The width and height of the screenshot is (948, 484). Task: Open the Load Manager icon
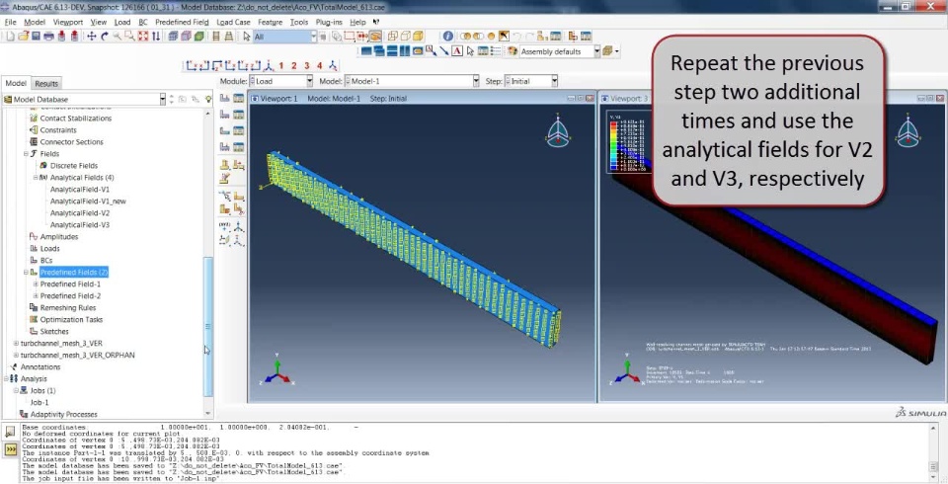tap(239, 98)
